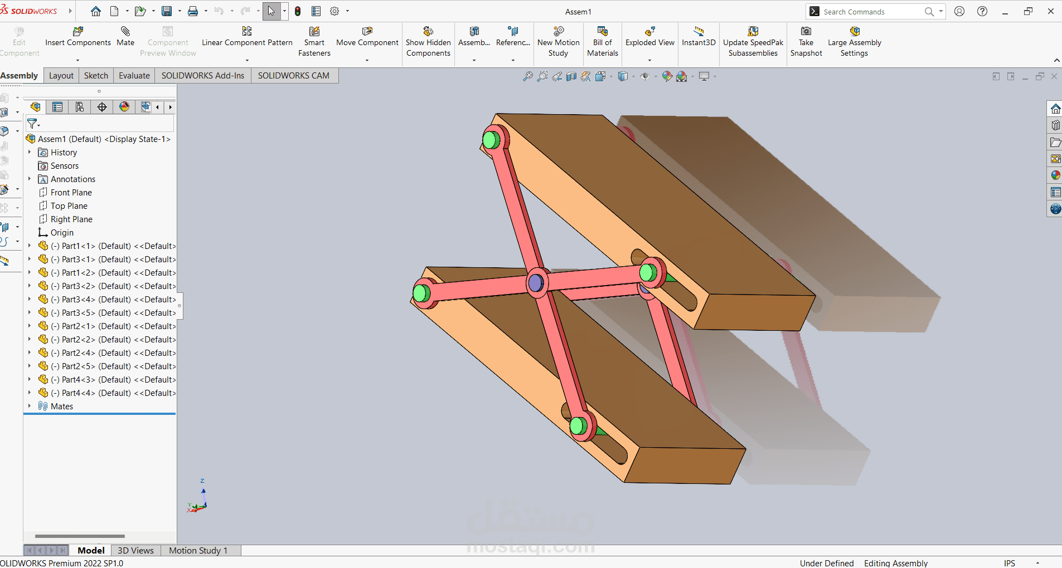Viewport: 1062px width, 568px height.
Task: Click the Open file icon
Action: coord(139,11)
